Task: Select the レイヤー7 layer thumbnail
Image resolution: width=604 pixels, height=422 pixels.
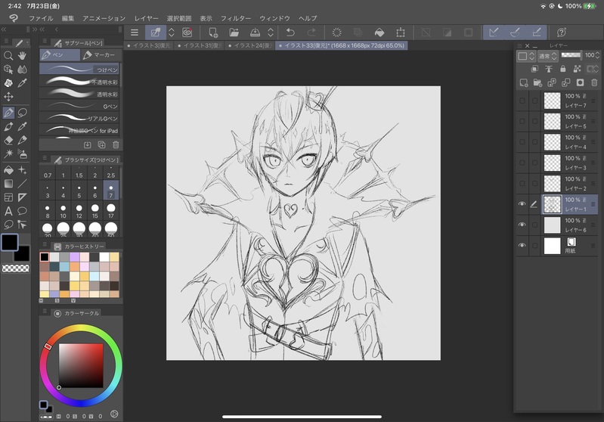Action: [x=552, y=101]
